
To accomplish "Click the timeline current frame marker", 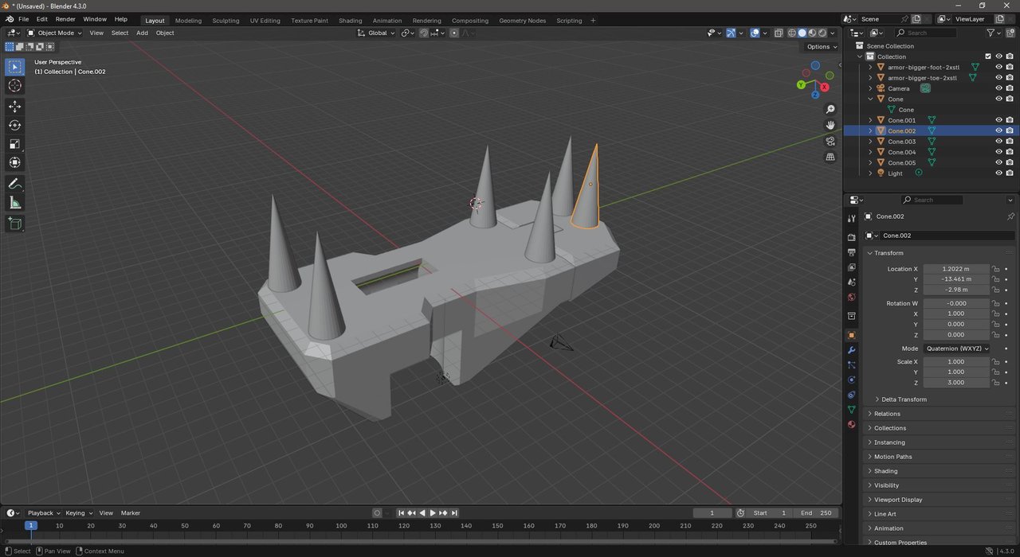I will click(31, 526).
